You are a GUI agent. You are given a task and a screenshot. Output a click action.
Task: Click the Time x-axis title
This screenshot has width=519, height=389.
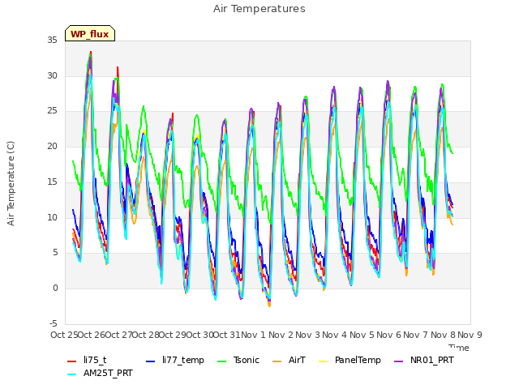[x=459, y=348]
